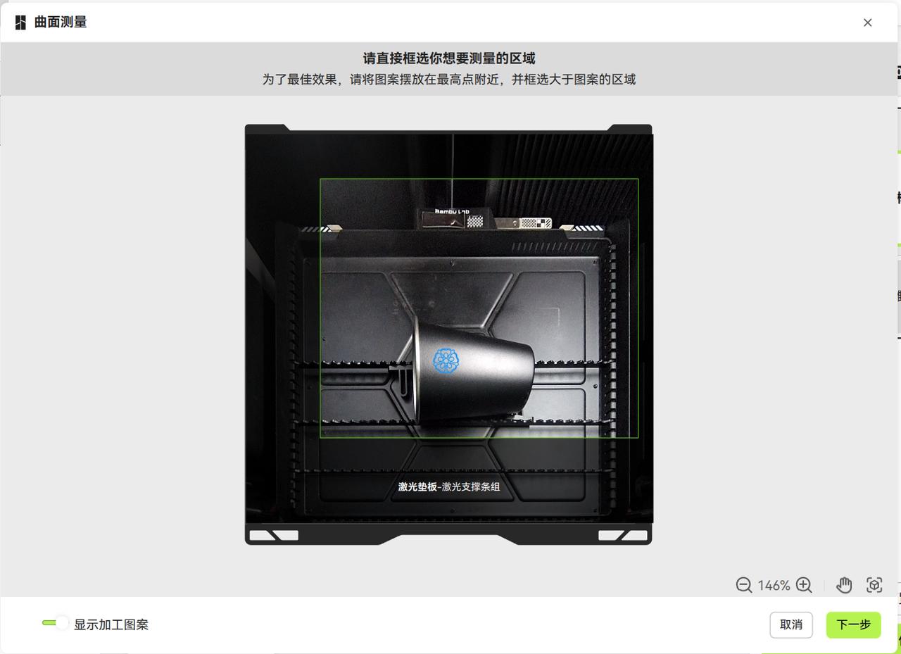Click the 下一步 button
Viewport: 901px width, 654px height.
tap(853, 624)
